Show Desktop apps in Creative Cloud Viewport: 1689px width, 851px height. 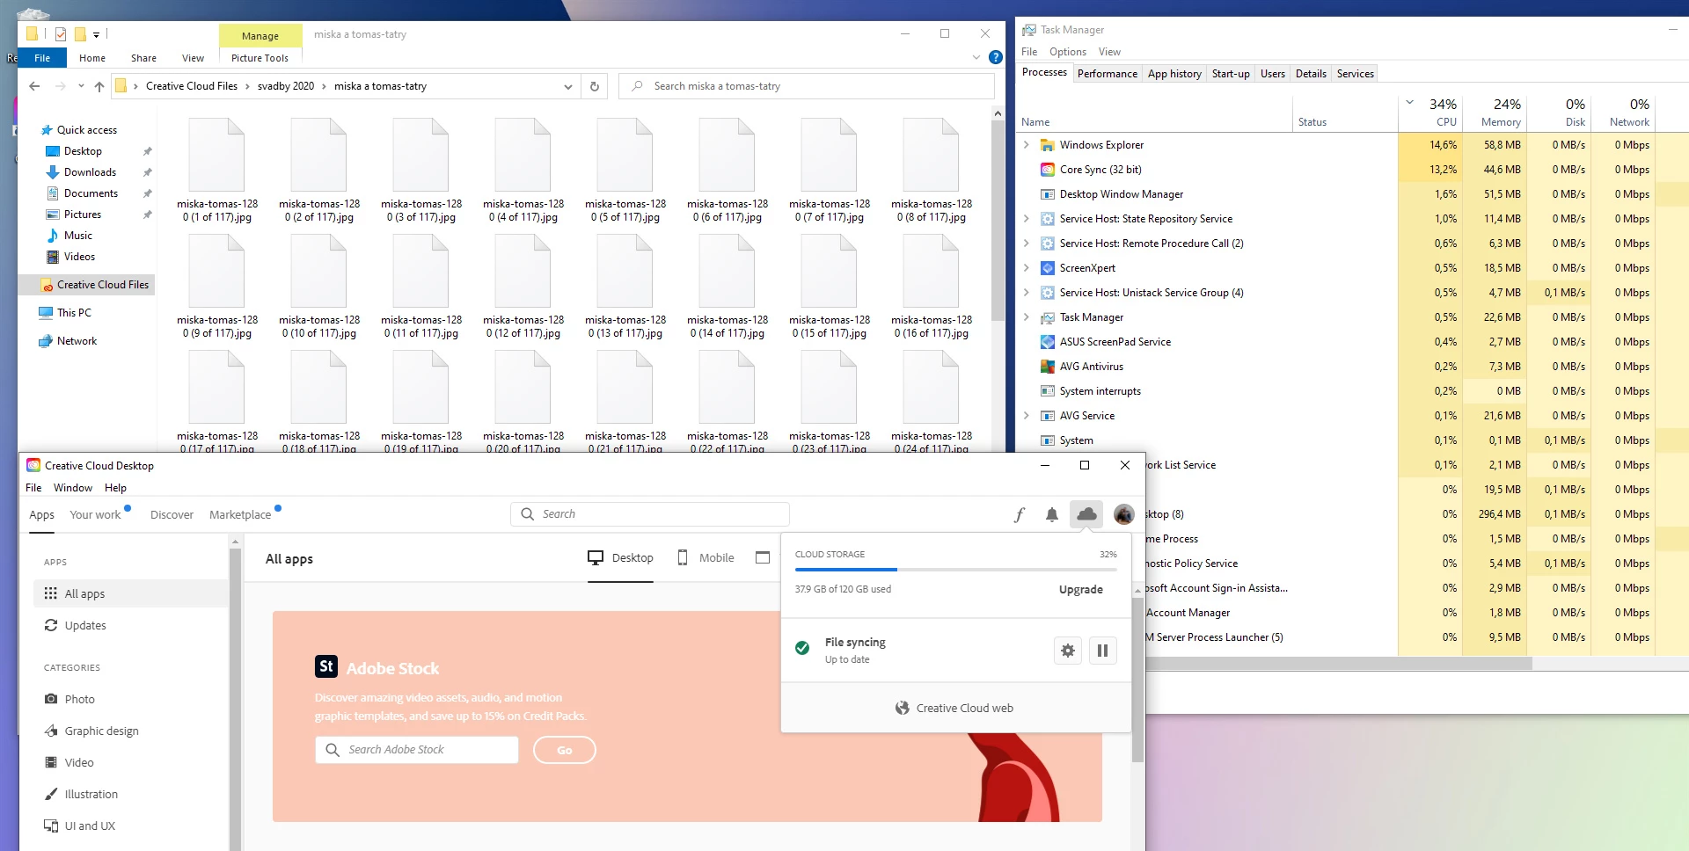tap(620, 557)
